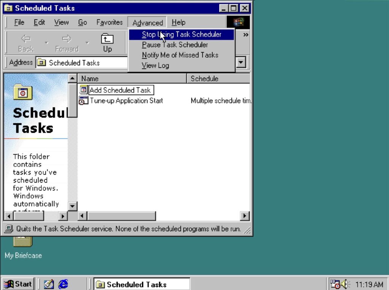Viewport: 389px width, 290px height.
Task: Click the Task Scheduler tray icon
Action: 335,284
